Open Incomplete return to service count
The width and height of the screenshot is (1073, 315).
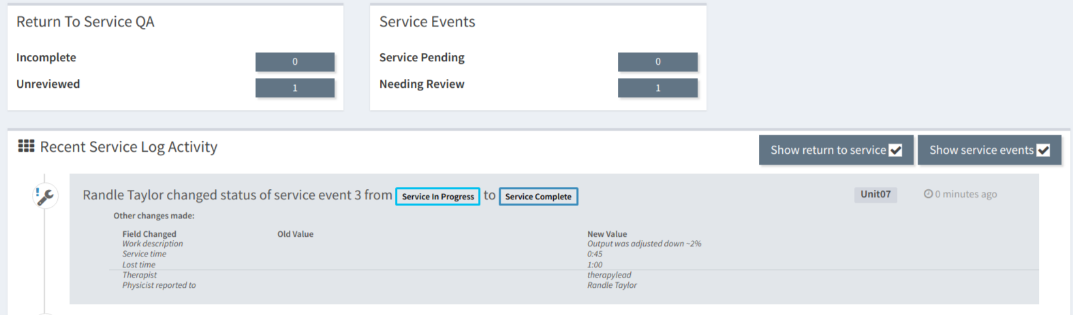coord(295,61)
